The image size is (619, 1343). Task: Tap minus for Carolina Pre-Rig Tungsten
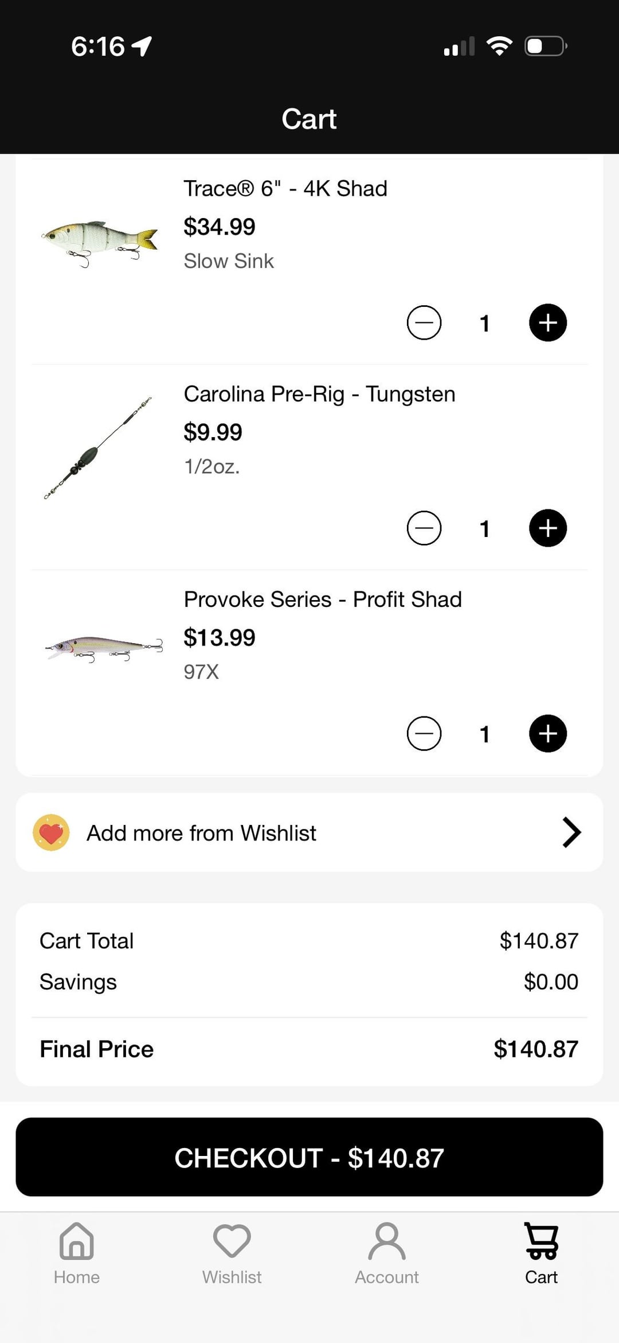(x=424, y=528)
